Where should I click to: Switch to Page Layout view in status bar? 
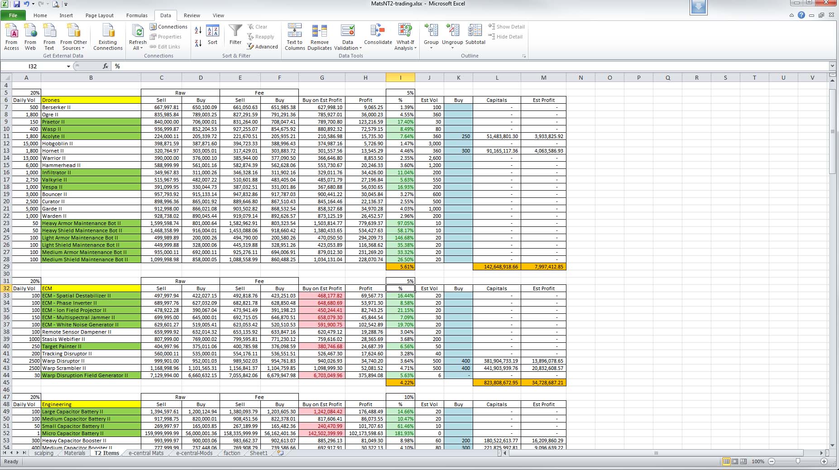coord(735,461)
